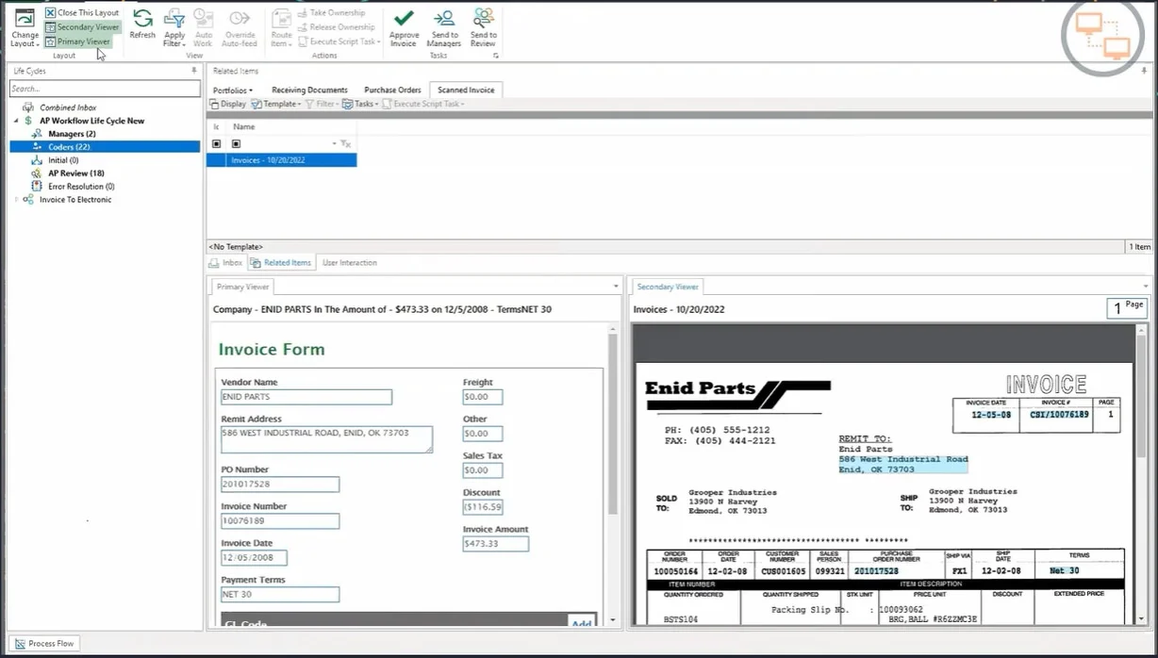Switch to the Scanned Invoice tab
1158x658 pixels.
coord(465,88)
